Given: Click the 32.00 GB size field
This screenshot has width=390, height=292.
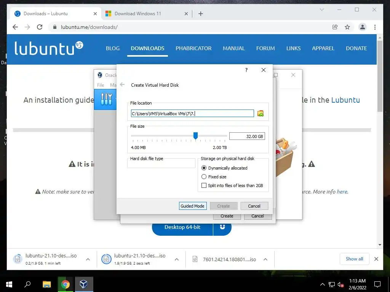Looking at the screenshot, I should point(247,136).
